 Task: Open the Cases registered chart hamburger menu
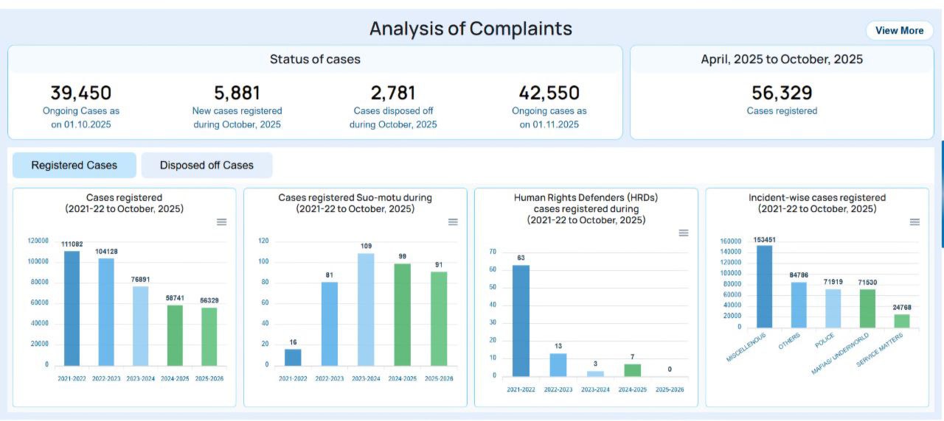[x=221, y=222]
